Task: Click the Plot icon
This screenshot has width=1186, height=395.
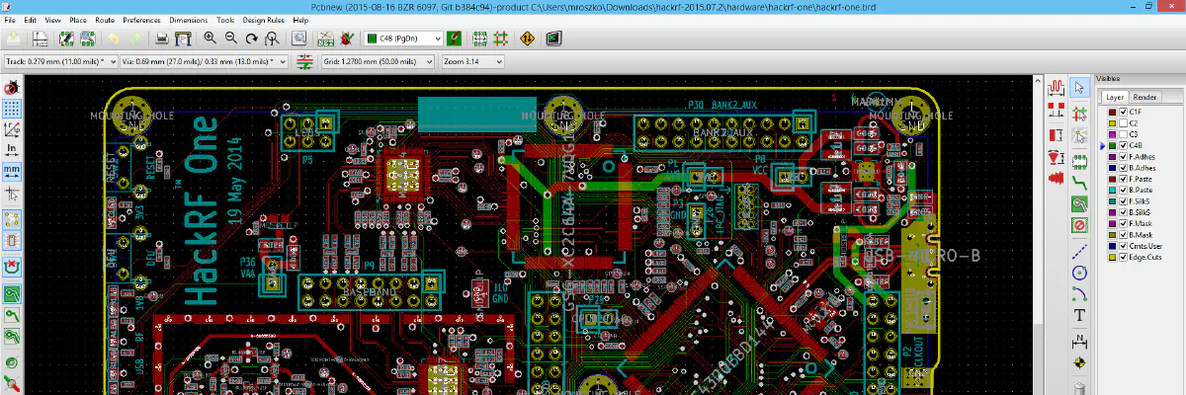Action: click(x=184, y=39)
